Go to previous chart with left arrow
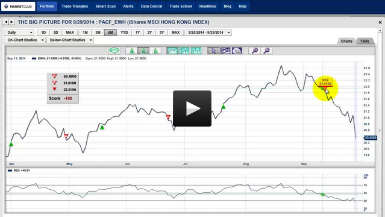Image resolution: width=385 pixels, height=217 pixels. click(x=6, y=22)
